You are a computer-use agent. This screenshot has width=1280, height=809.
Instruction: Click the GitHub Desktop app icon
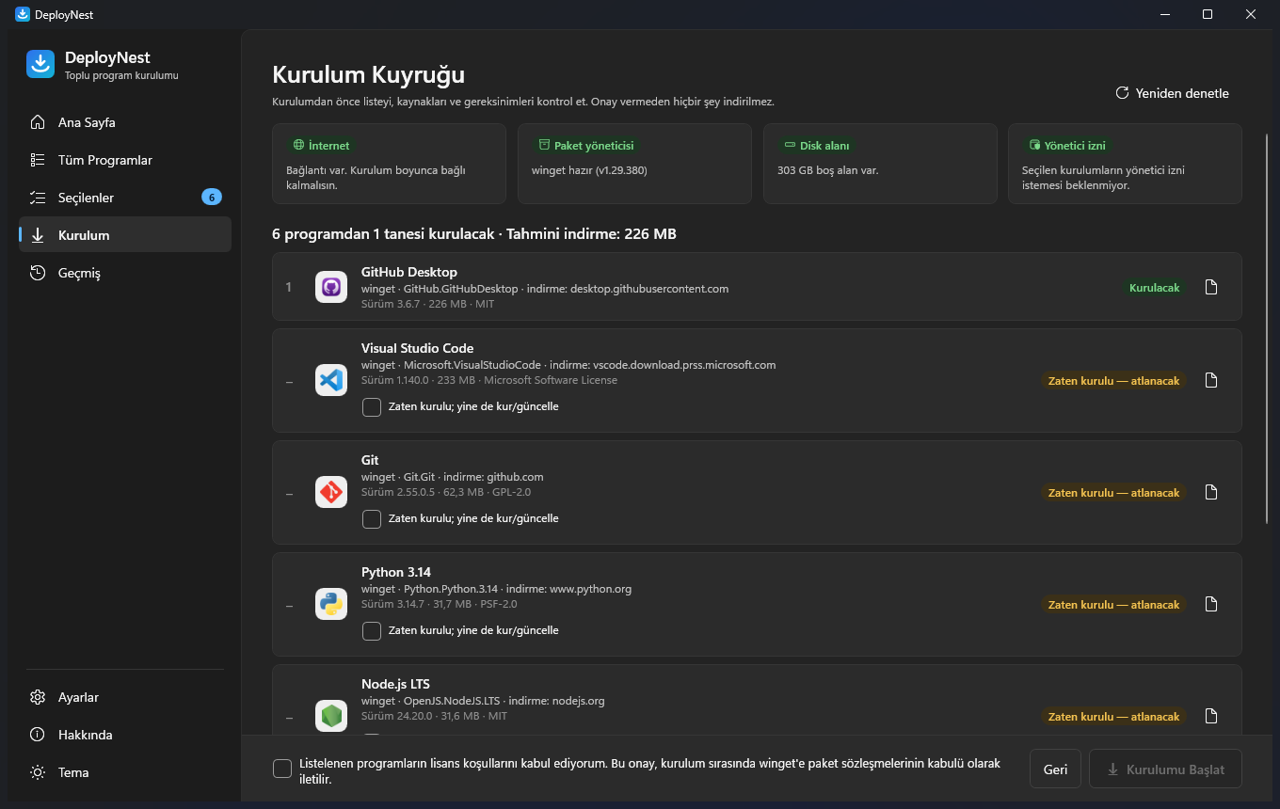click(331, 287)
